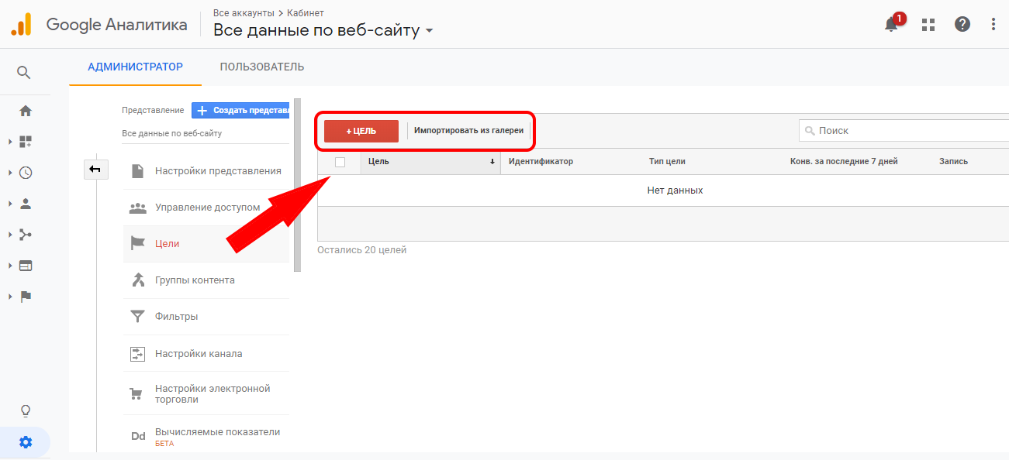Image resolution: width=1009 pixels, height=460 pixels.
Task: Open the Все данные по веб-сайту view dropdown
Action: point(323,30)
